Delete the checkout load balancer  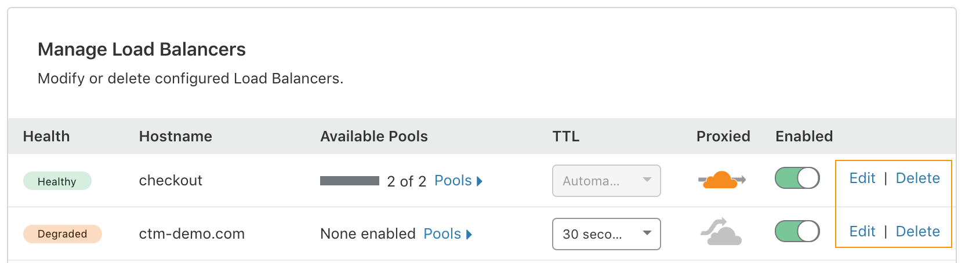pyautogui.click(x=918, y=178)
